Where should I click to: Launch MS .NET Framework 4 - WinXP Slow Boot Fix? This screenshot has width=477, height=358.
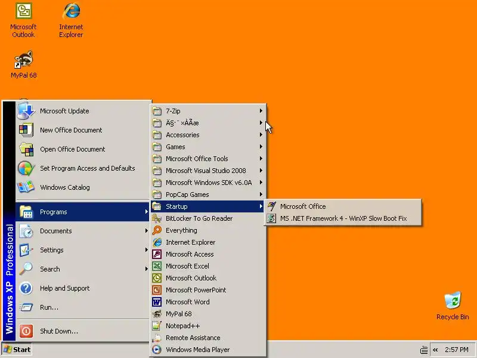pyautogui.click(x=343, y=218)
